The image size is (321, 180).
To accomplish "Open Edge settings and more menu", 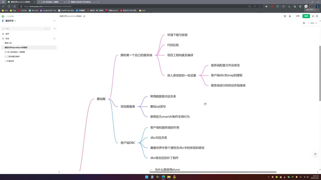I will tap(311, 6).
